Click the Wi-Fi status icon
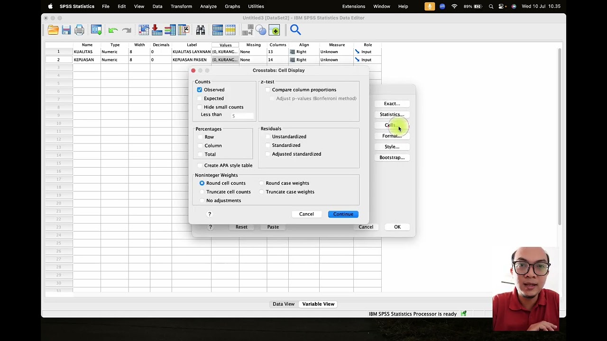This screenshot has height=341, width=607. pyautogui.click(x=454, y=6)
